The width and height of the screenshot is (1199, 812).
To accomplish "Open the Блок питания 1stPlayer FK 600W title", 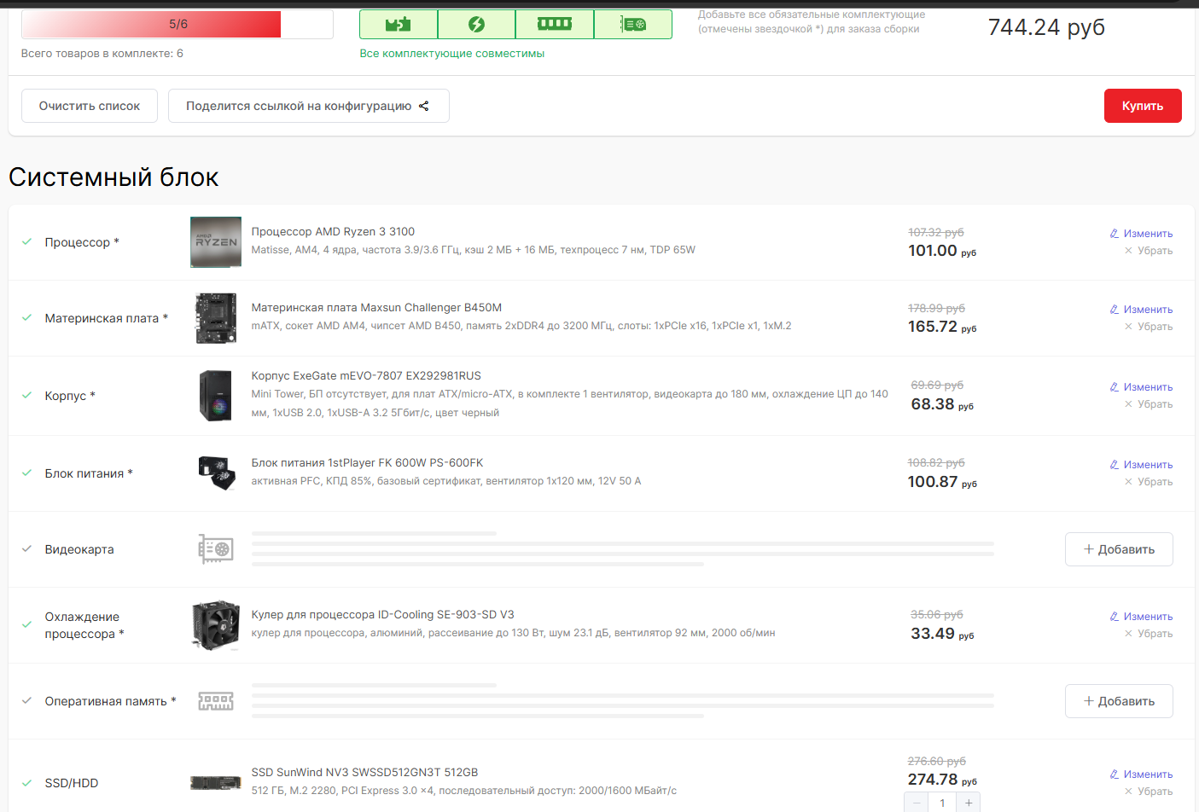I will (367, 463).
